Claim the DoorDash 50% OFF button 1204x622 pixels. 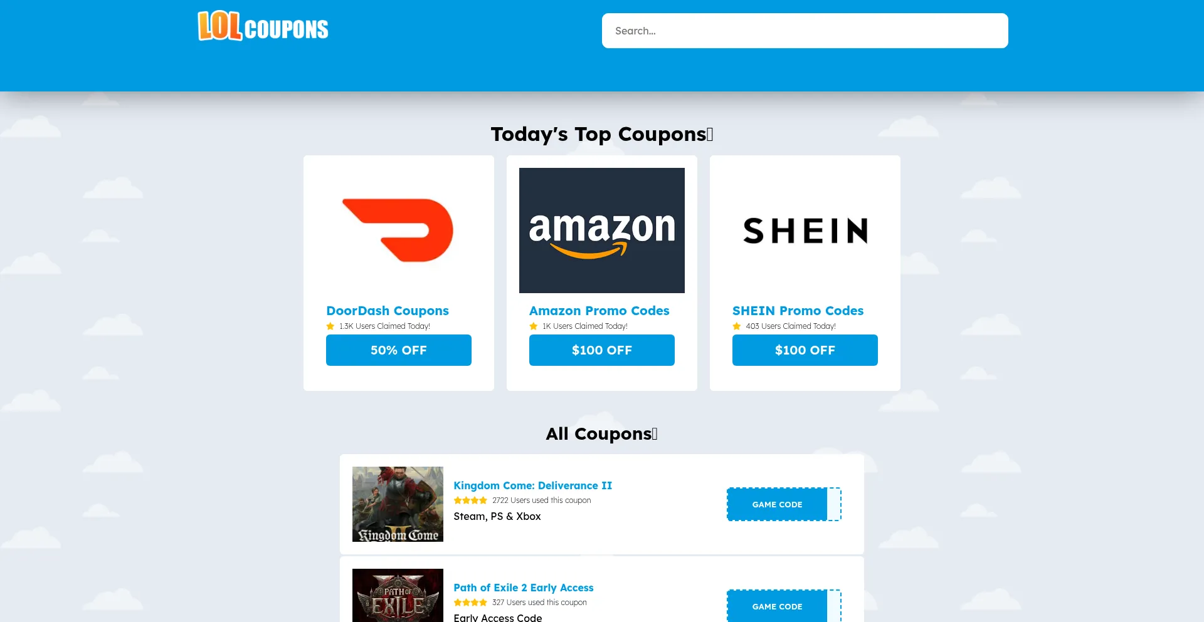[x=398, y=350]
